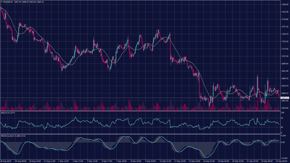The height and width of the screenshot is (163, 290).
Task: Click the close price value 1664.31
Action: pos(40,1)
